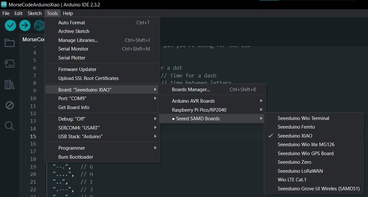This screenshot has height=197, width=368.
Task: Click the Arduino IDE logo in title bar
Action: 4,4
